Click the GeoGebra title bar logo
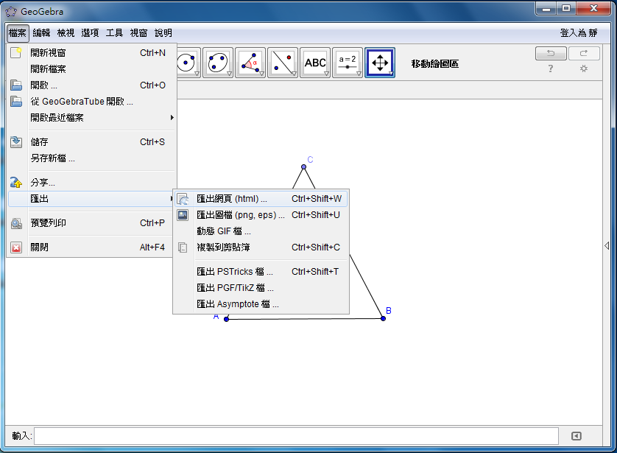The height and width of the screenshot is (453, 617). click(x=11, y=12)
